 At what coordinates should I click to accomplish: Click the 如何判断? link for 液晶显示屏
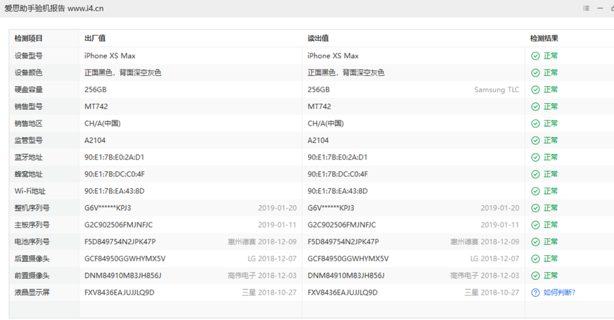tap(559, 293)
